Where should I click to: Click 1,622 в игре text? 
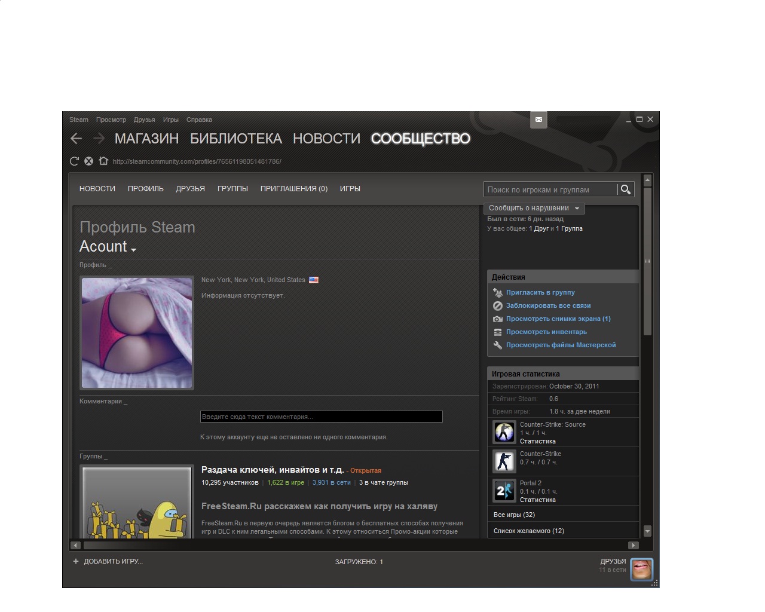coord(286,482)
